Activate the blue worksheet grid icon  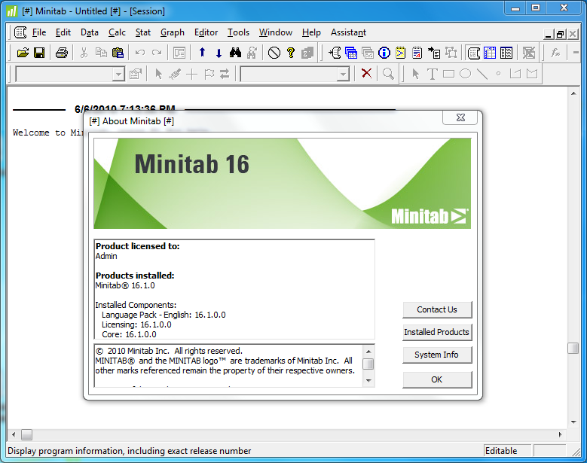(x=490, y=53)
